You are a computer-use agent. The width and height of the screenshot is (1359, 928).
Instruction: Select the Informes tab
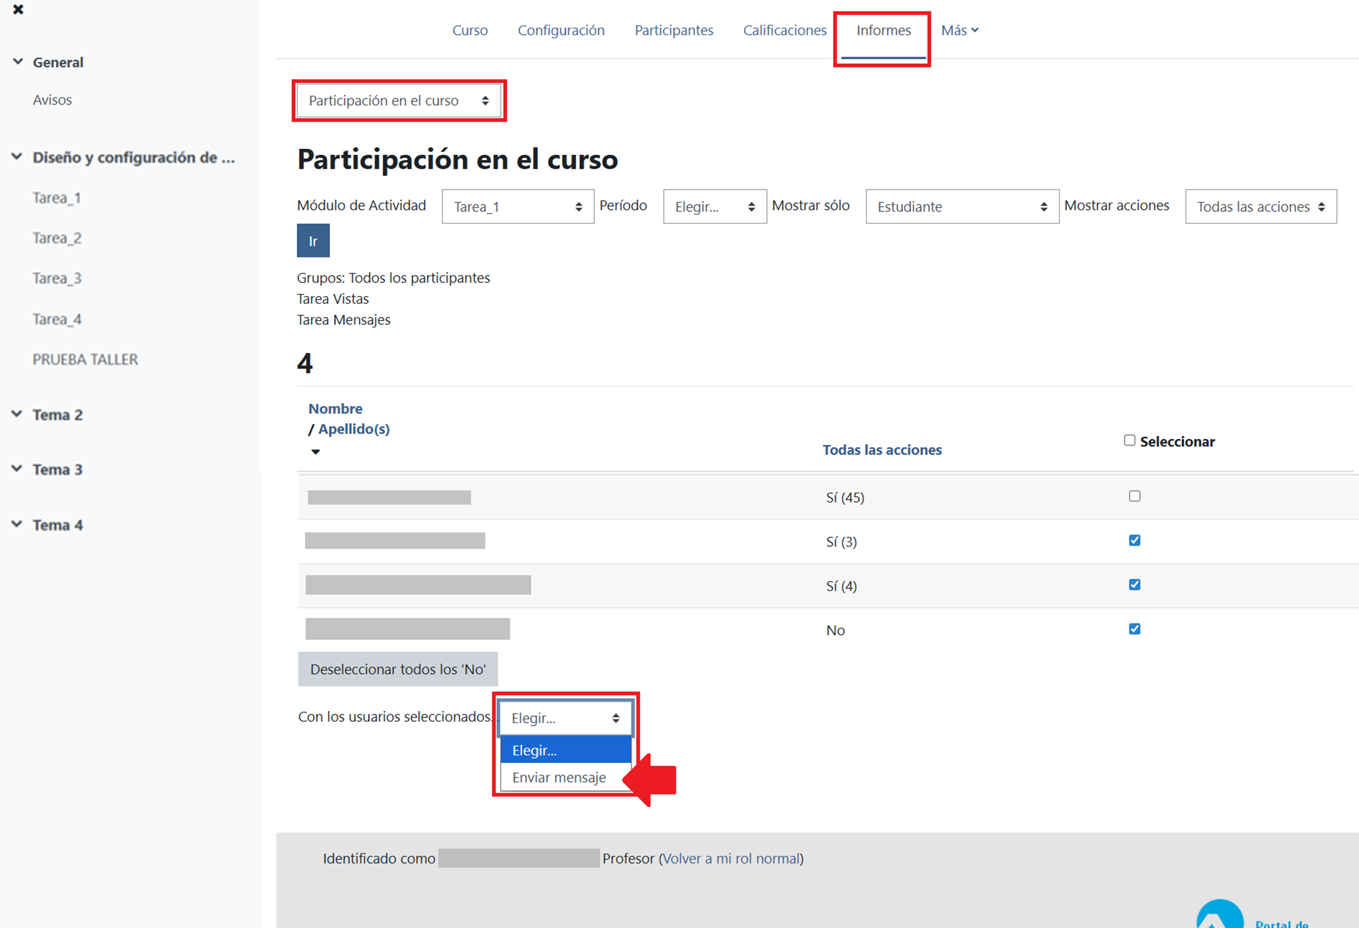click(884, 30)
